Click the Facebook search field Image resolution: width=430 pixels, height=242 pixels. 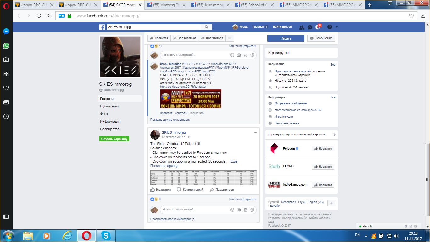(x=154, y=27)
